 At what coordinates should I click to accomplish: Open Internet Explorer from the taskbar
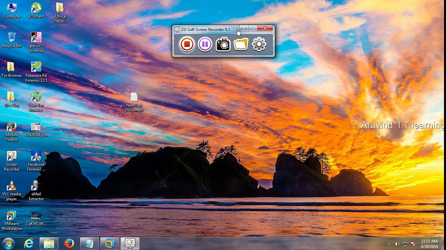click(x=29, y=243)
